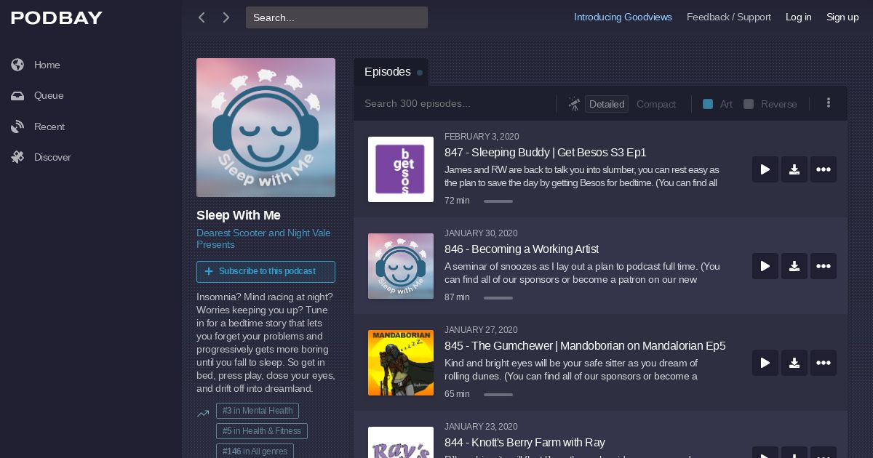The width and height of the screenshot is (873, 458).
Task: Click the trending arrow icon beside rankings
Action: (203, 414)
